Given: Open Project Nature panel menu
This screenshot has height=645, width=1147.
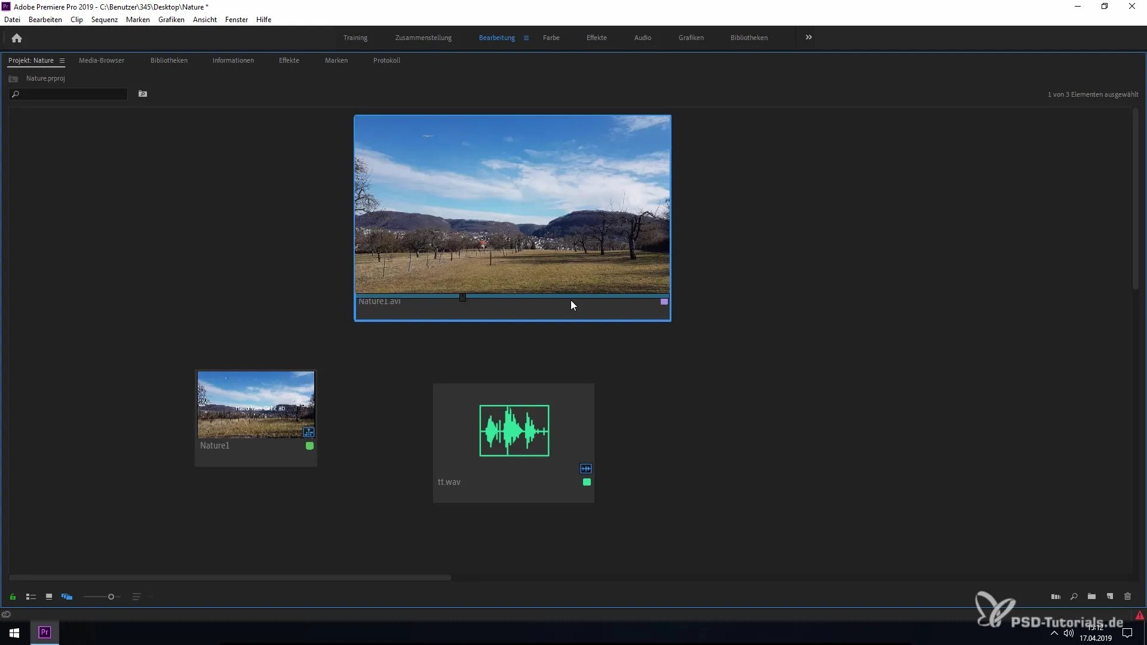Looking at the screenshot, I should (x=62, y=60).
